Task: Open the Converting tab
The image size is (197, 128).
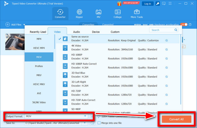Action: coord(88,24)
